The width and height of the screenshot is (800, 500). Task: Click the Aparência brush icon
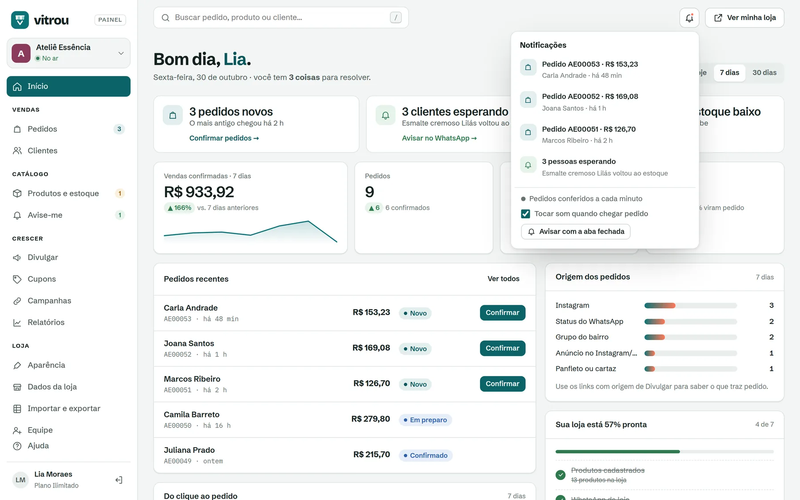(x=17, y=365)
